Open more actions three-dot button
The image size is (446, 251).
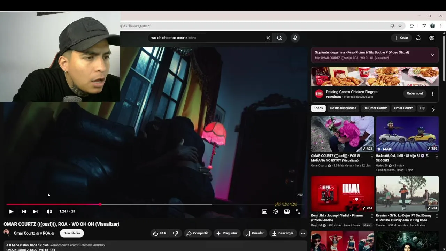[x=303, y=233]
